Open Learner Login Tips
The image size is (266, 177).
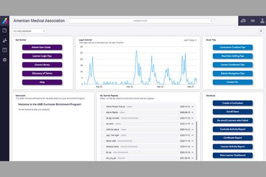click(x=42, y=56)
